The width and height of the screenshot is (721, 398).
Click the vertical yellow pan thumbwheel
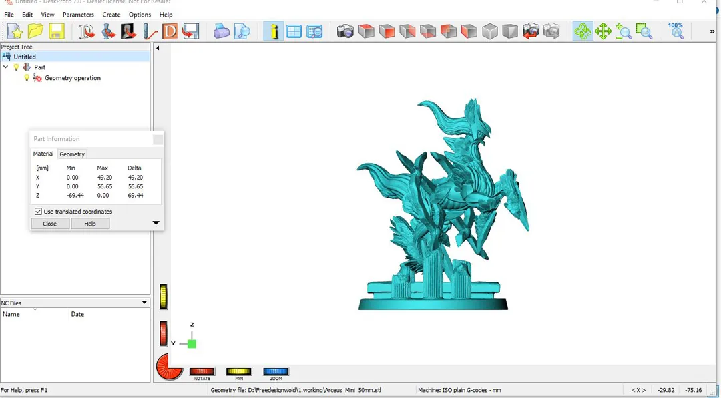click(x=163, y=296)
